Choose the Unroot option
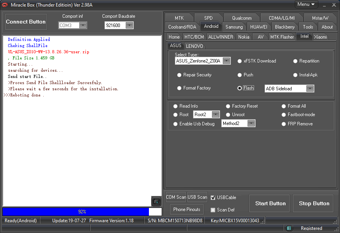 click(228, 115)
